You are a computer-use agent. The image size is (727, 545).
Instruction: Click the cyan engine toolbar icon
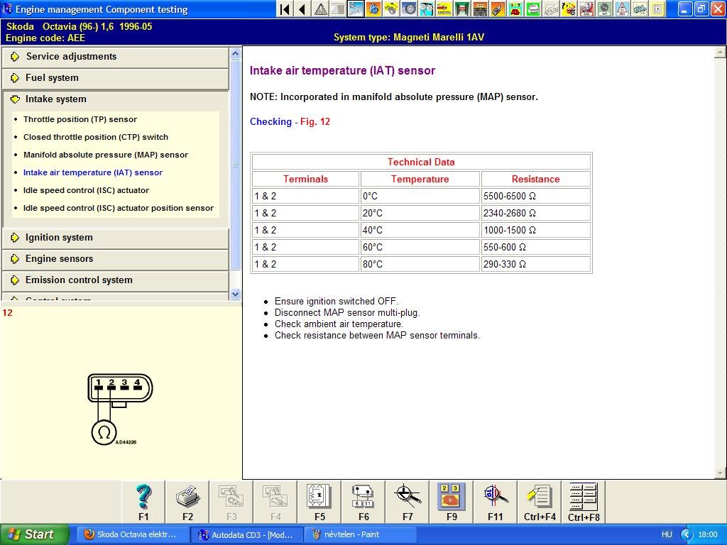point(640,9)
